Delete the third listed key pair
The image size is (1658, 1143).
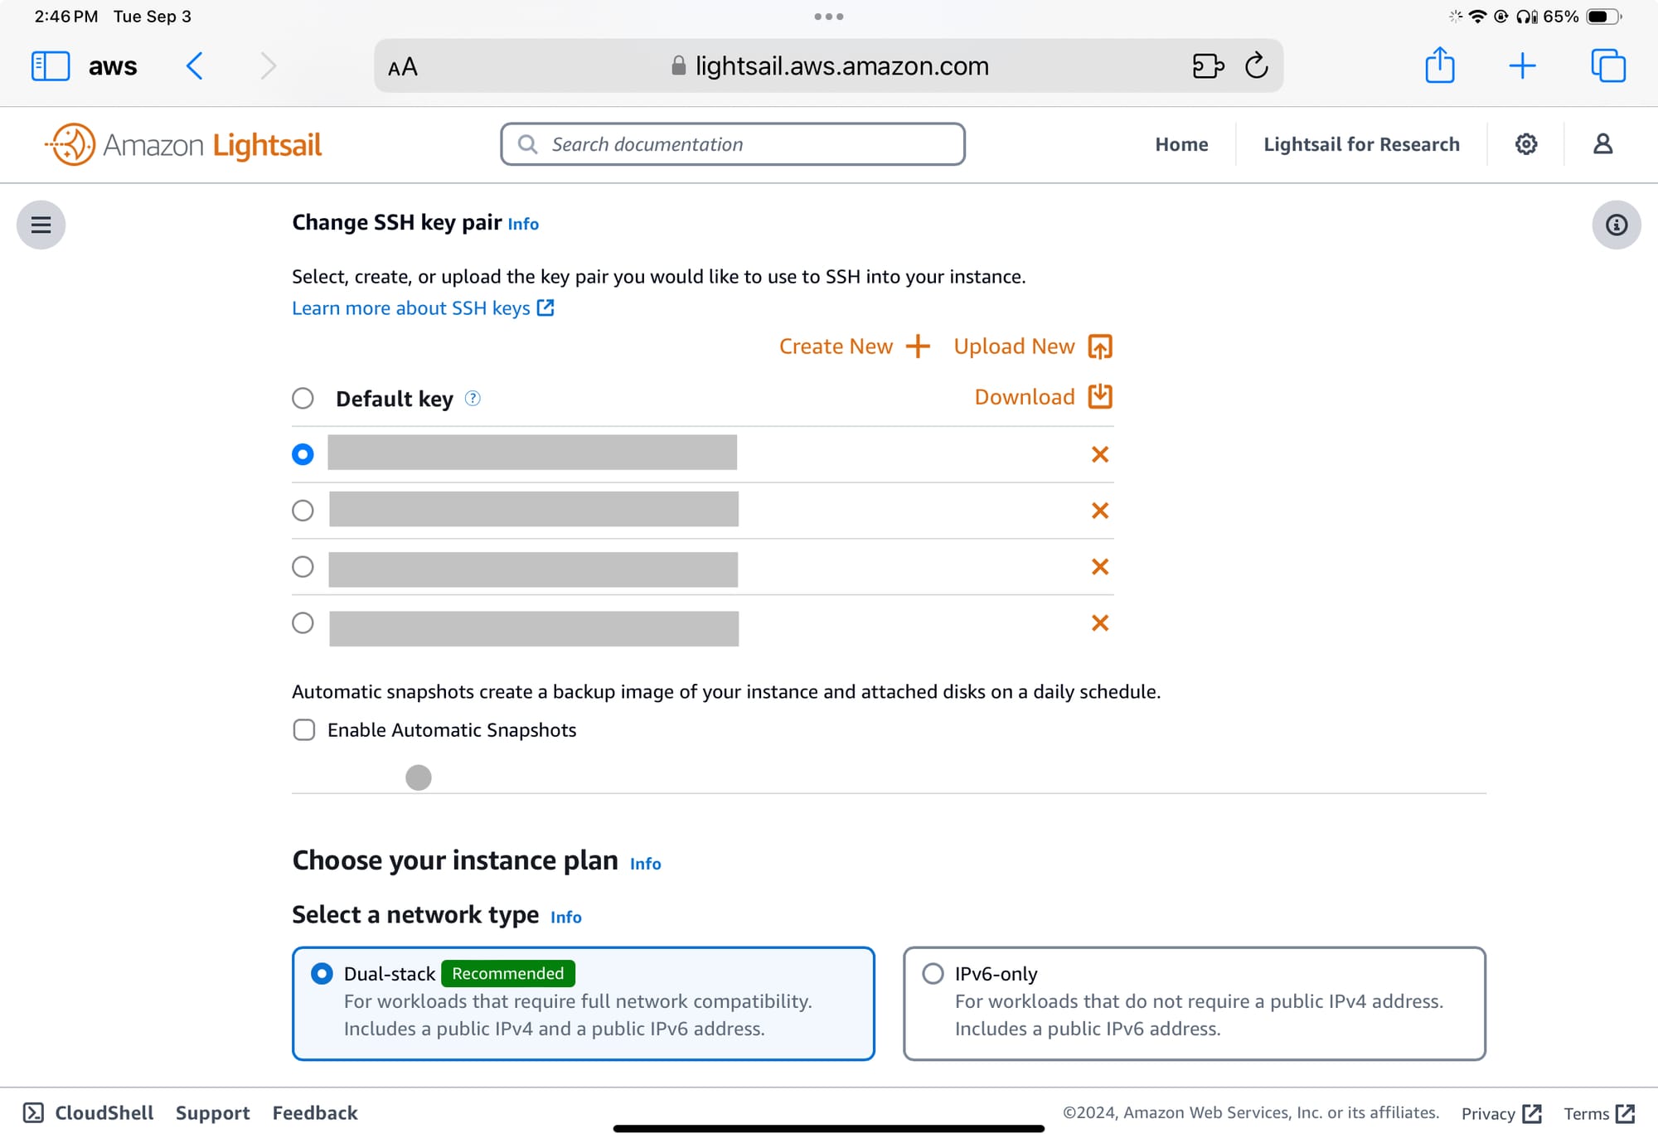[1100, 567]
